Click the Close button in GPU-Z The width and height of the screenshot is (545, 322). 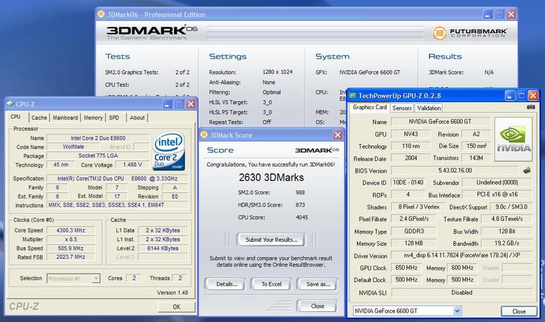click(x=518, y=311)
